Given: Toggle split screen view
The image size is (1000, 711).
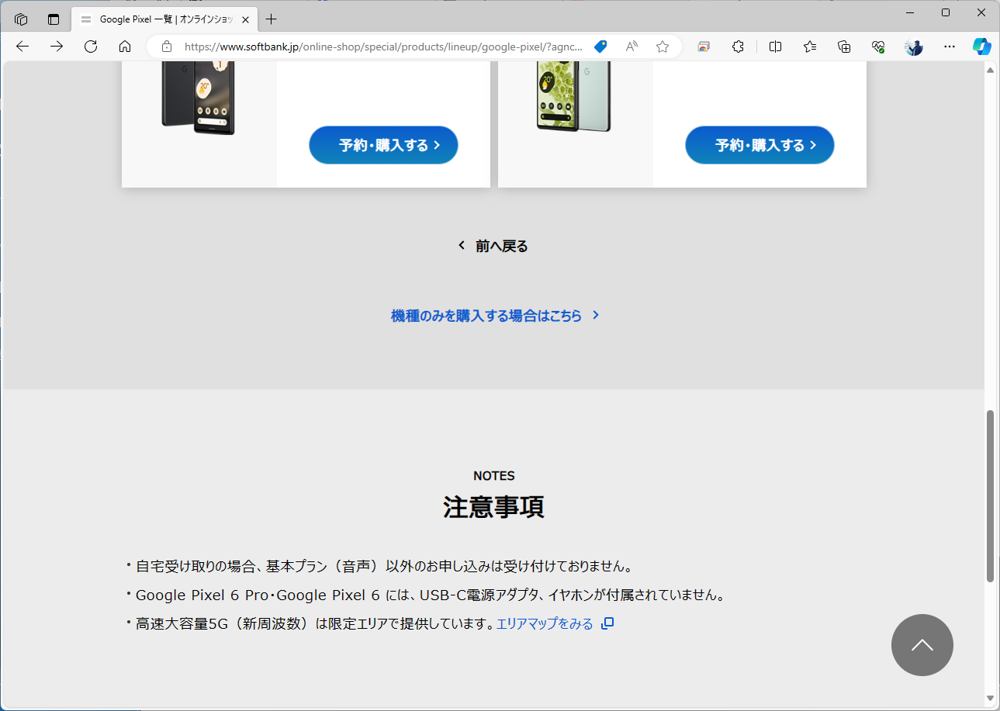Looking at the screenshot, I should 775,47.
